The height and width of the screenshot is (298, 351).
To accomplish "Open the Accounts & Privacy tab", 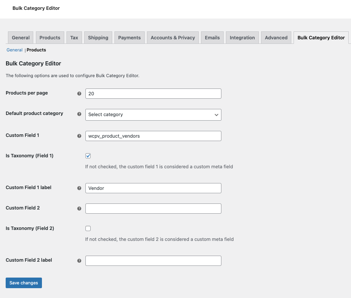I will (x=173, y=37).
